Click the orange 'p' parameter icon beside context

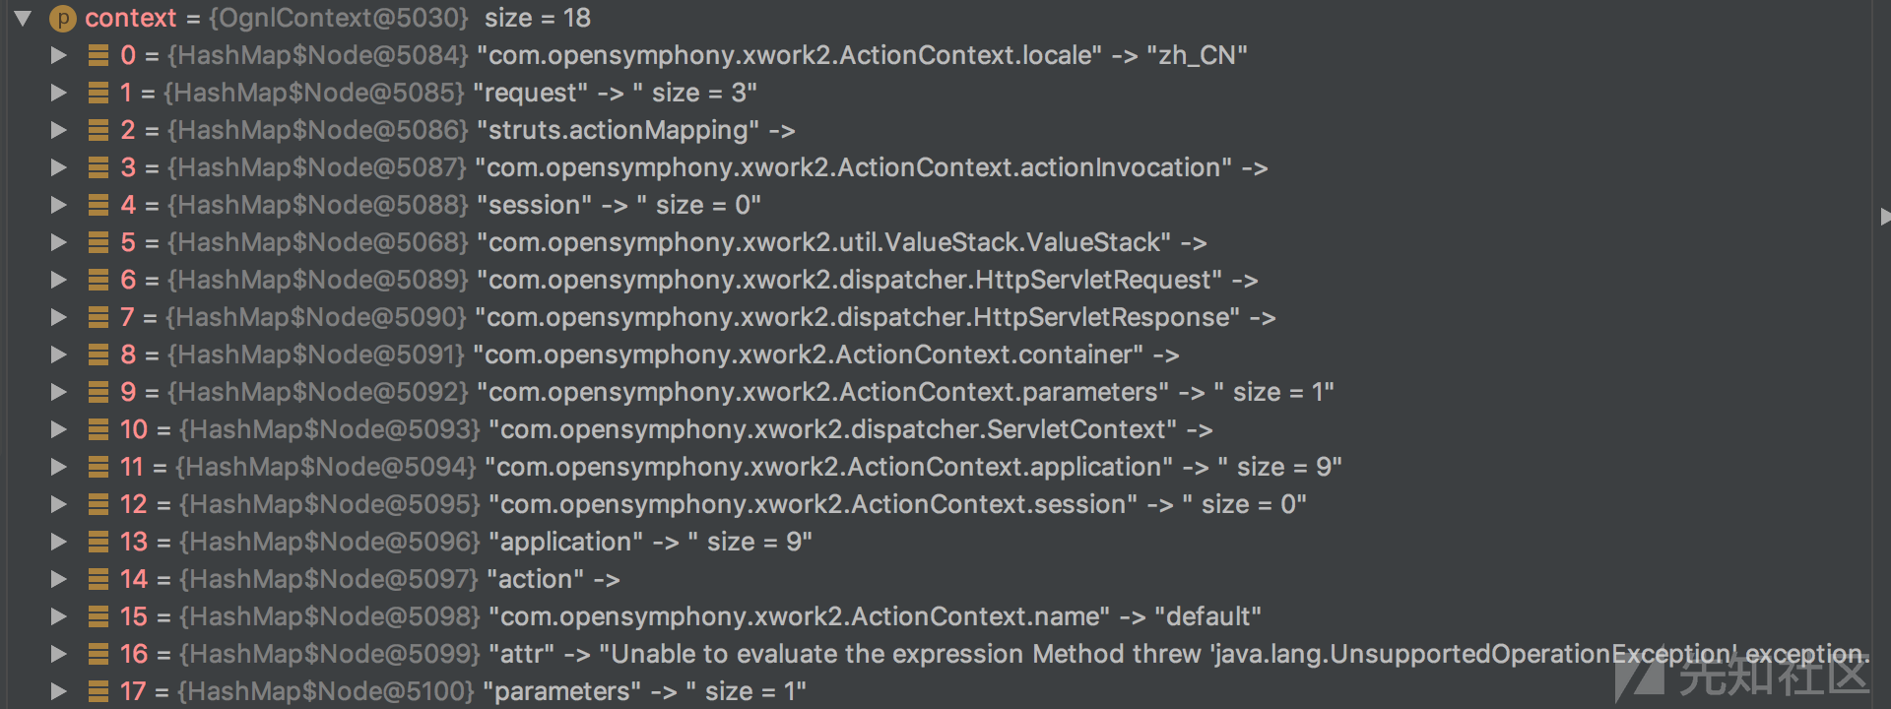[62, 18]
